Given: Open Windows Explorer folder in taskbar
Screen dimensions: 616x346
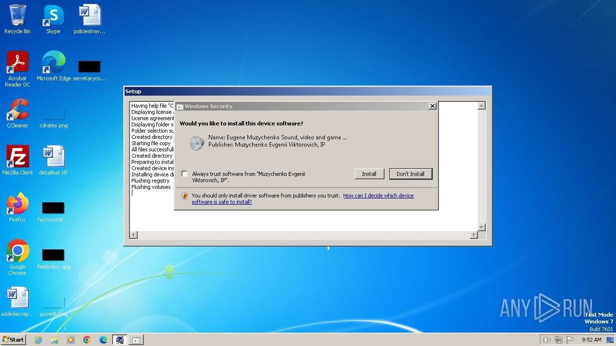Looking at the screenshot, I should [x=54, y=340].
